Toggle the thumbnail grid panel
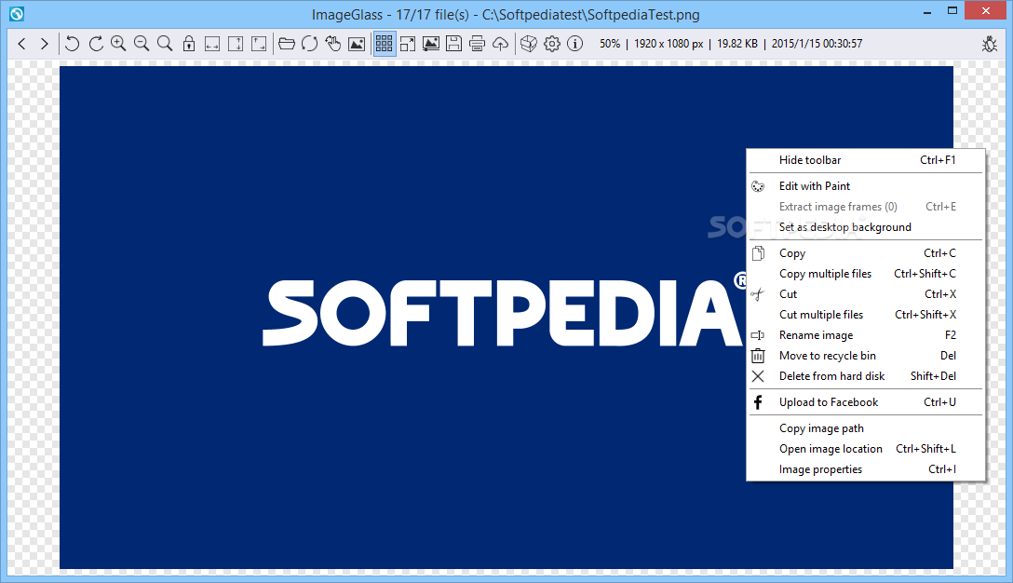 click(x=384, y=44)
